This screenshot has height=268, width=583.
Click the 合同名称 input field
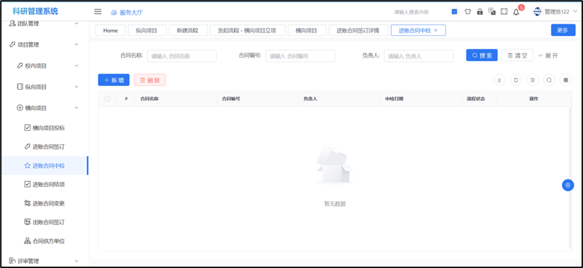(182, 56)
